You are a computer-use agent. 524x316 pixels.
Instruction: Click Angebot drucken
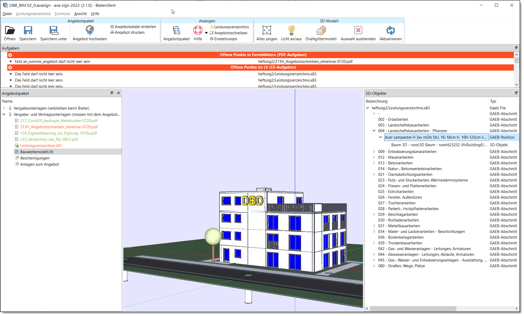click(128, 32)
